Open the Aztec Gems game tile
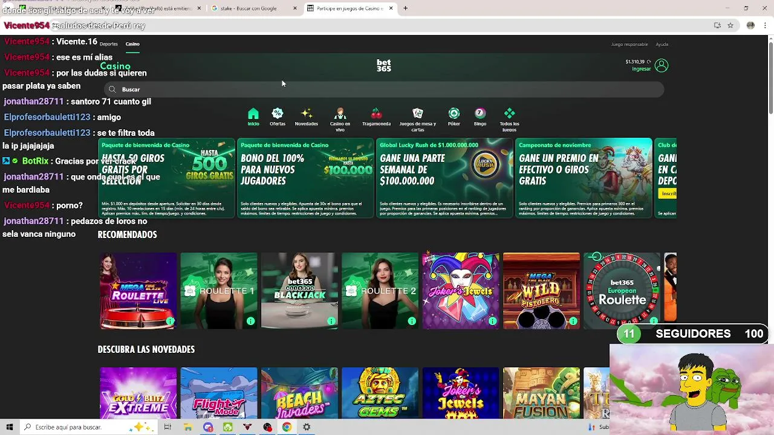Screen dimensions: 774x435 pyautogui.click(x=380, y=393)
